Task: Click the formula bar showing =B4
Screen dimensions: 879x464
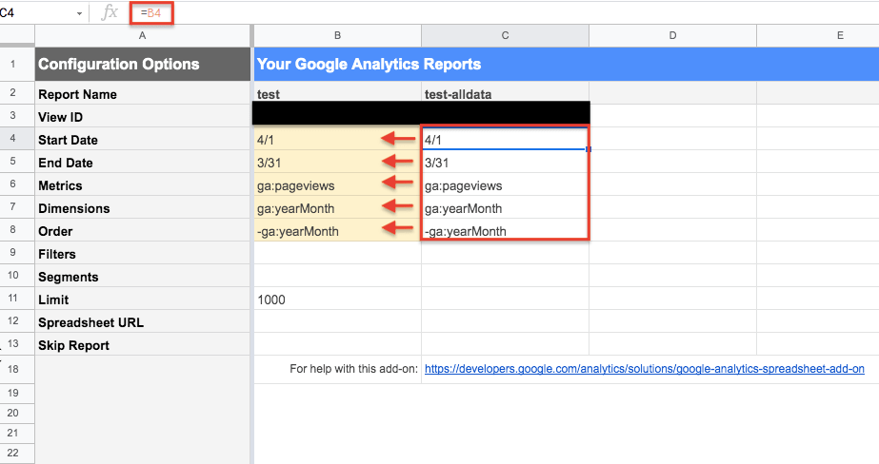Action: (x=151, y=13)
